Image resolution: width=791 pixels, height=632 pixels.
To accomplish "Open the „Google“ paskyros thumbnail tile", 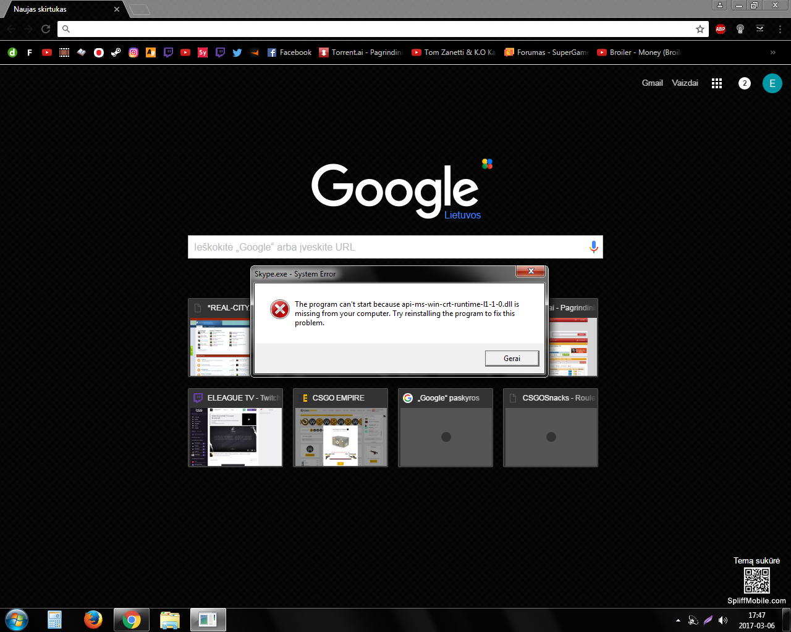I will [x=446, y=428].
